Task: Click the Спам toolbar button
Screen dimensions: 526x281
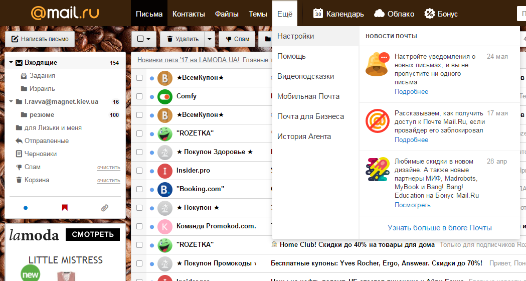Action: point(238,39)
